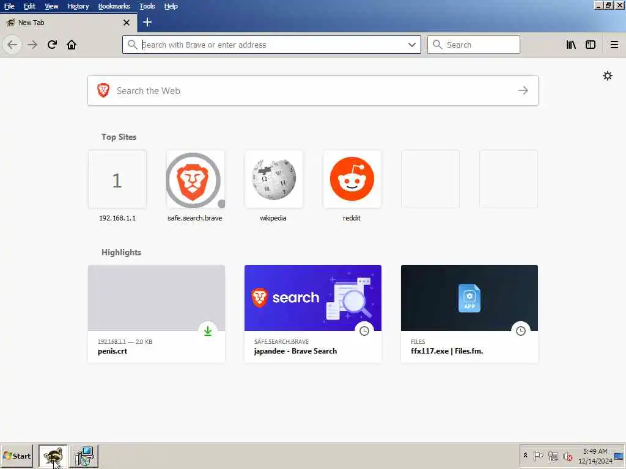626x469 pixels.
Task: Select the New Tab tab
Action: coord(68,23)
